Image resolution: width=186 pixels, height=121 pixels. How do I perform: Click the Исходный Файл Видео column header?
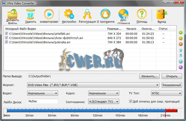point(55,29)
